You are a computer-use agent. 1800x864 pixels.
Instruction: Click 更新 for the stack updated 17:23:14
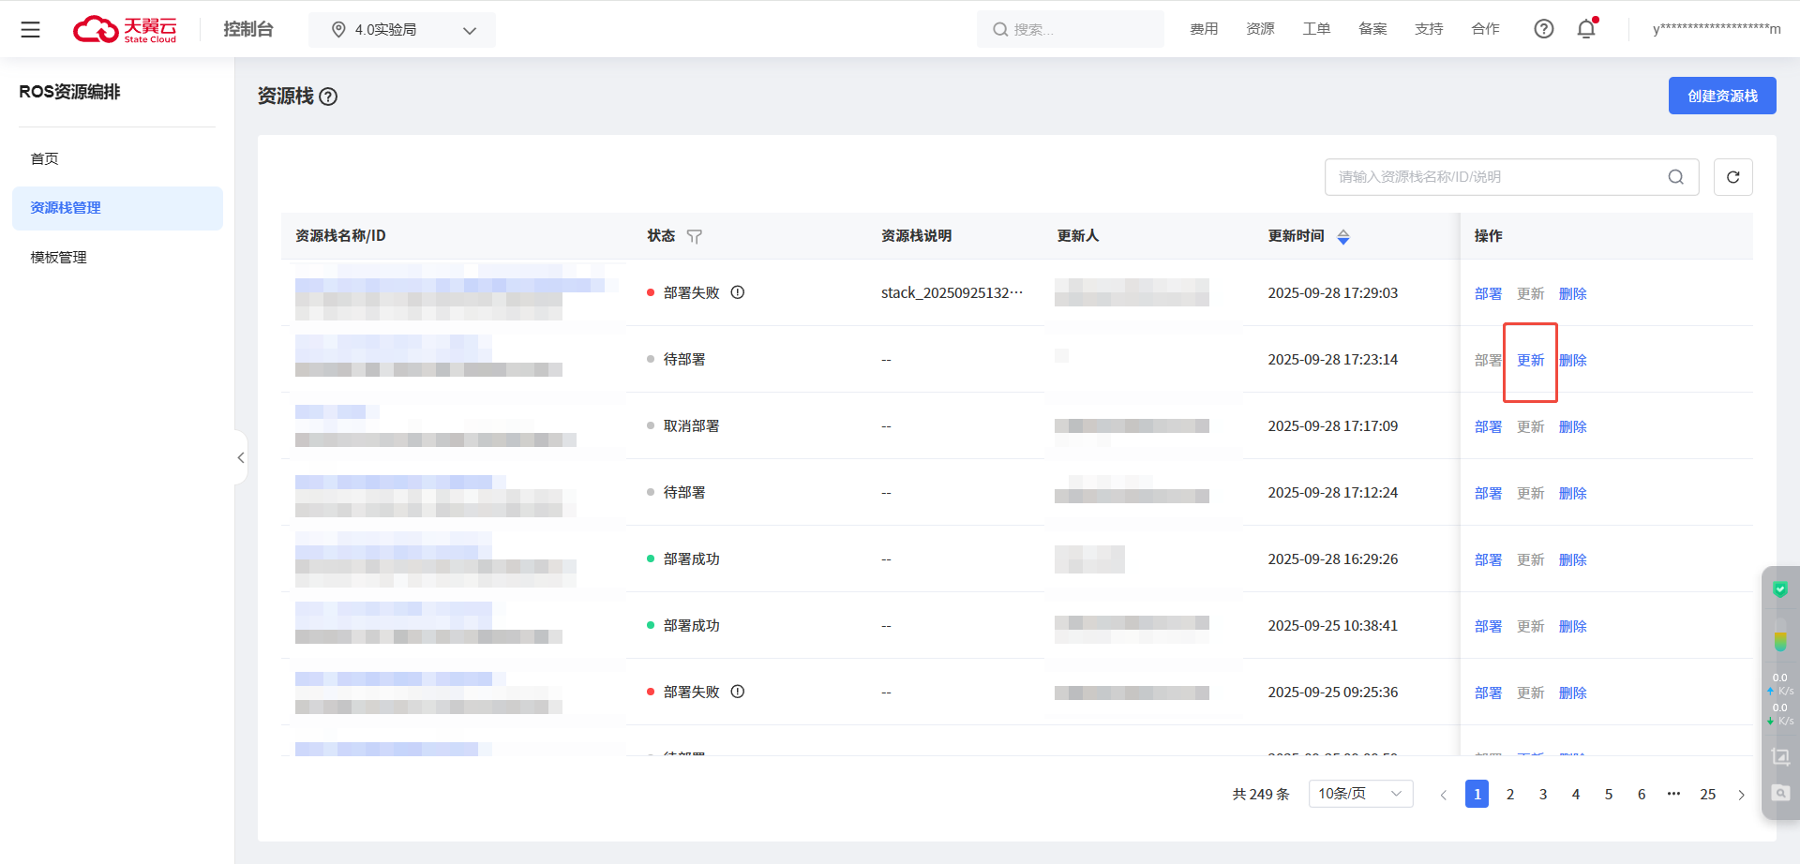[1530, 360]
